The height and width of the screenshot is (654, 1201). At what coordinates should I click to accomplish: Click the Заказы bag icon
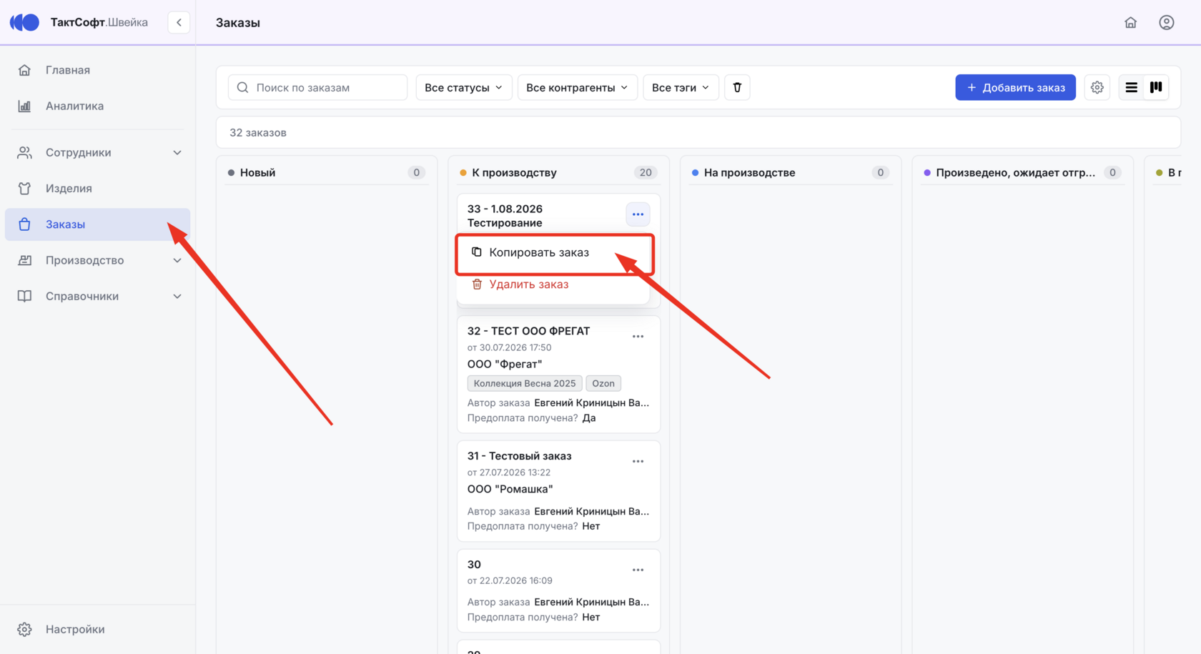pyautogui.click(x=25, y=224)
